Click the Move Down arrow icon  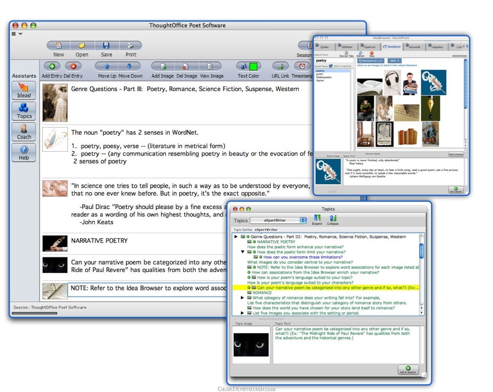click(x=129, y=67)
